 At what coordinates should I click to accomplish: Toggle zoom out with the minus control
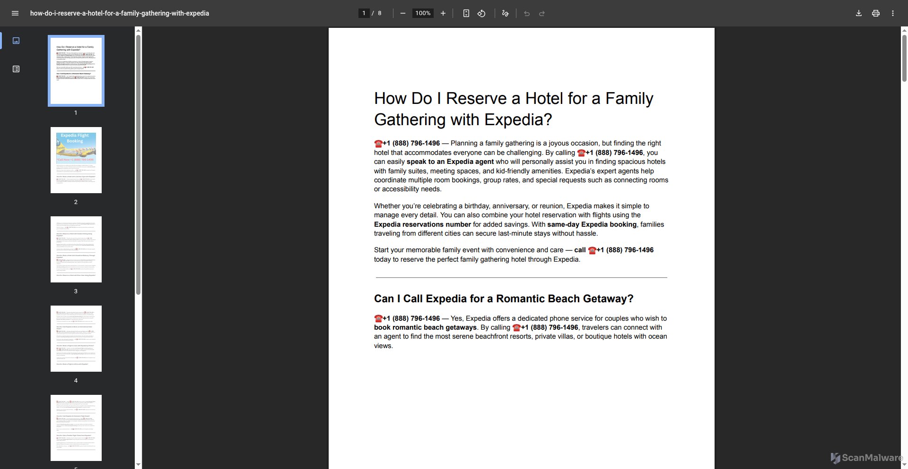[402, 13]
